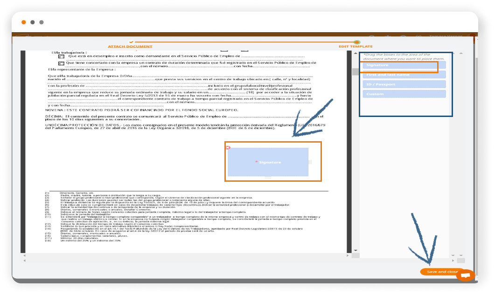Go to the EDIT TEMPLATE step

coord(356,47)
